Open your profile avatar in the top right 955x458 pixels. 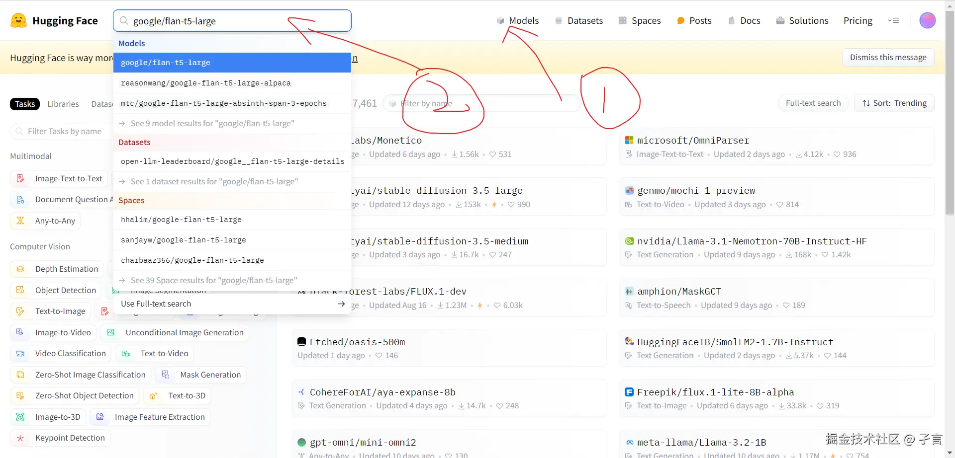(927, 20)
